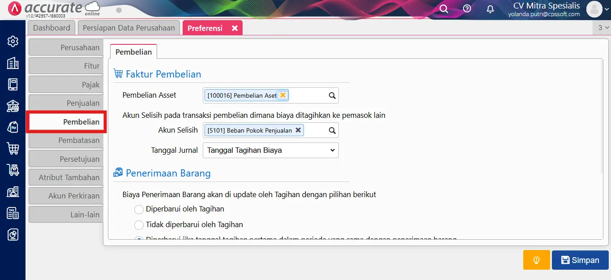Open the General Ledger book icon

pyautogui.click(x=13, y=84)
